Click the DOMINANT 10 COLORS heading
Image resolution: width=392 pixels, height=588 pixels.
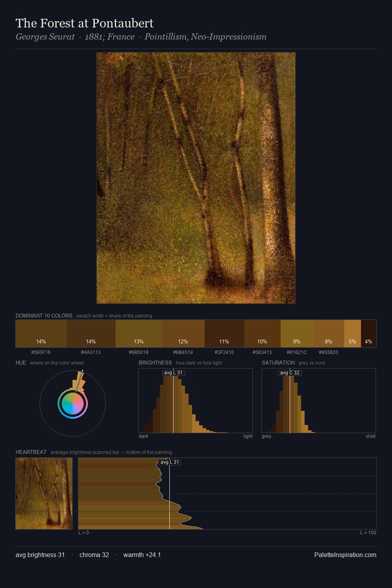tap(44, 316)
